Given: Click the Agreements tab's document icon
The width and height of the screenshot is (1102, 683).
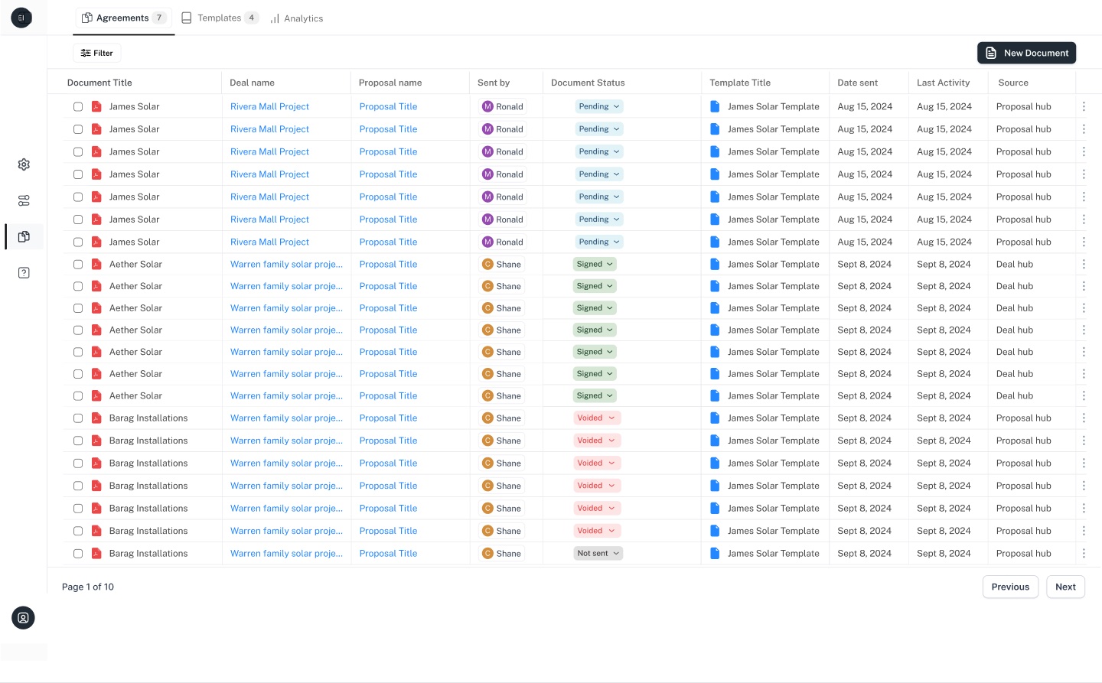Looking at the screenshot, I should point(87,18).
